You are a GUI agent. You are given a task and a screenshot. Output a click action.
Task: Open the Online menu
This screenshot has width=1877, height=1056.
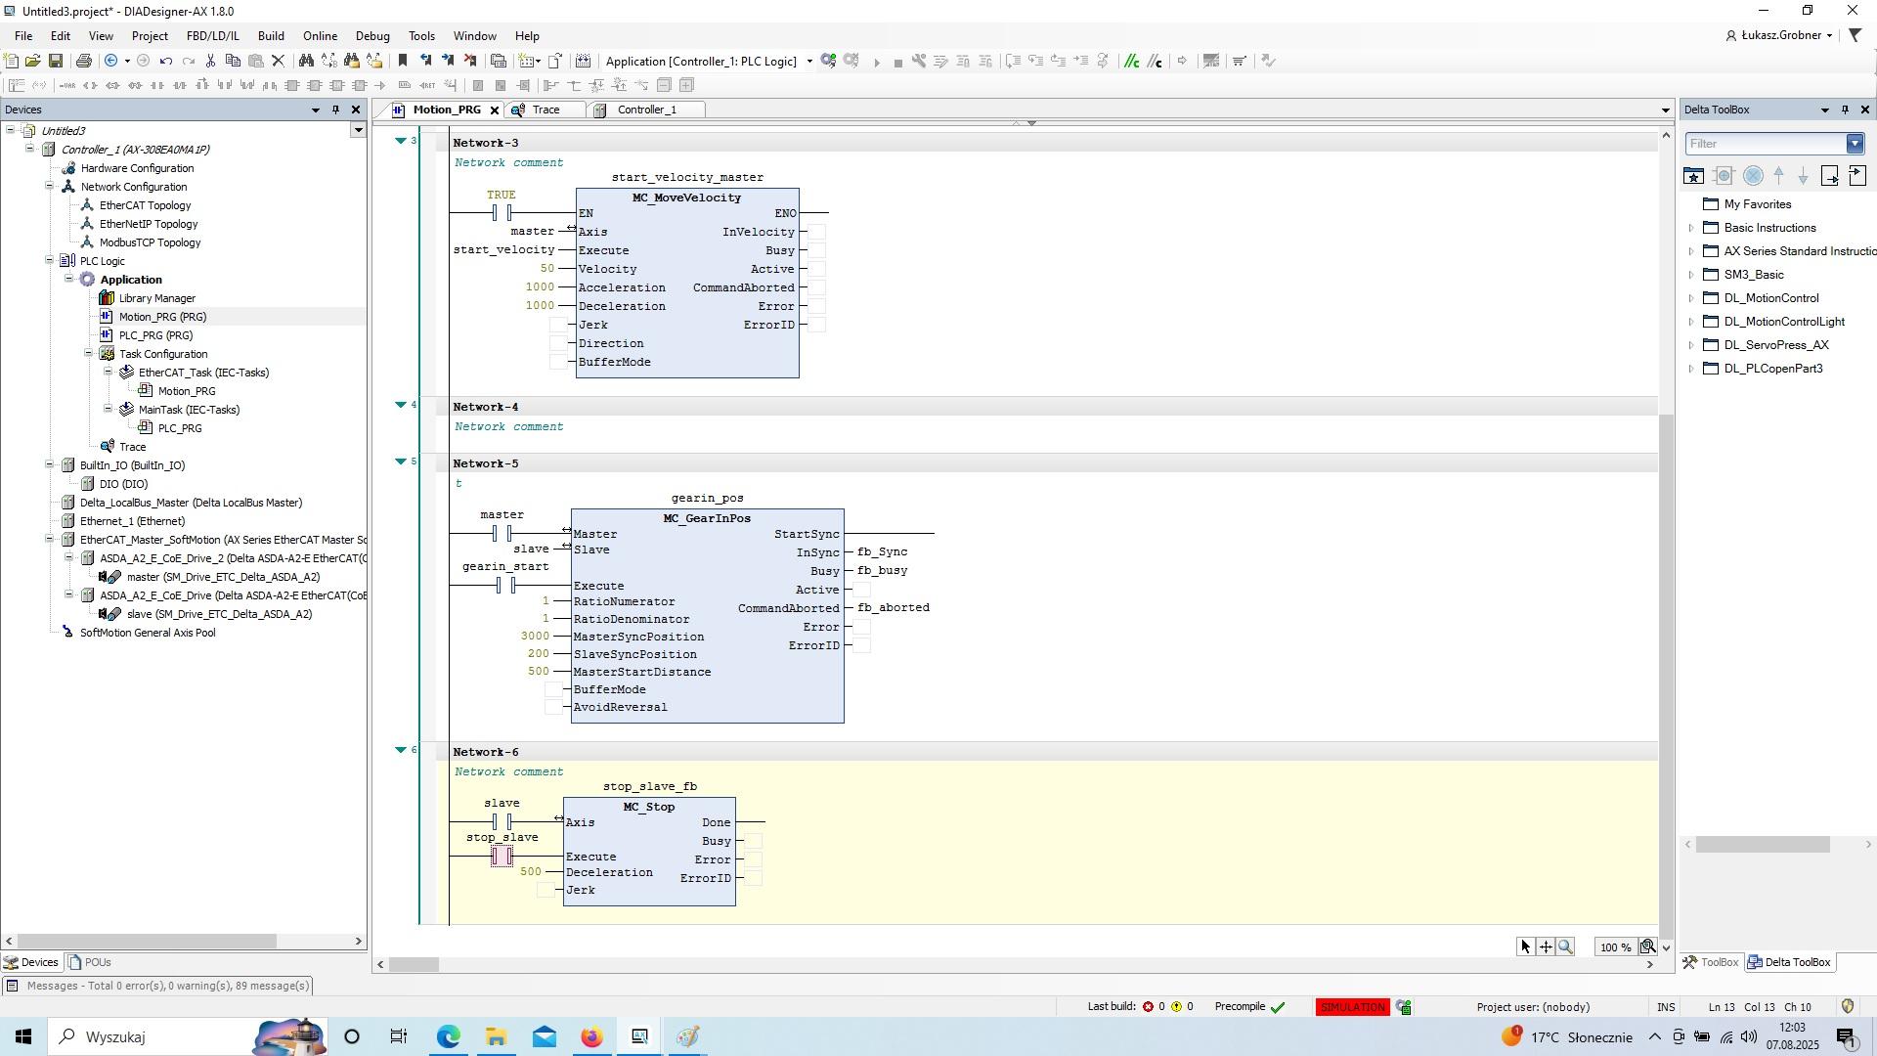pos(320,36)
